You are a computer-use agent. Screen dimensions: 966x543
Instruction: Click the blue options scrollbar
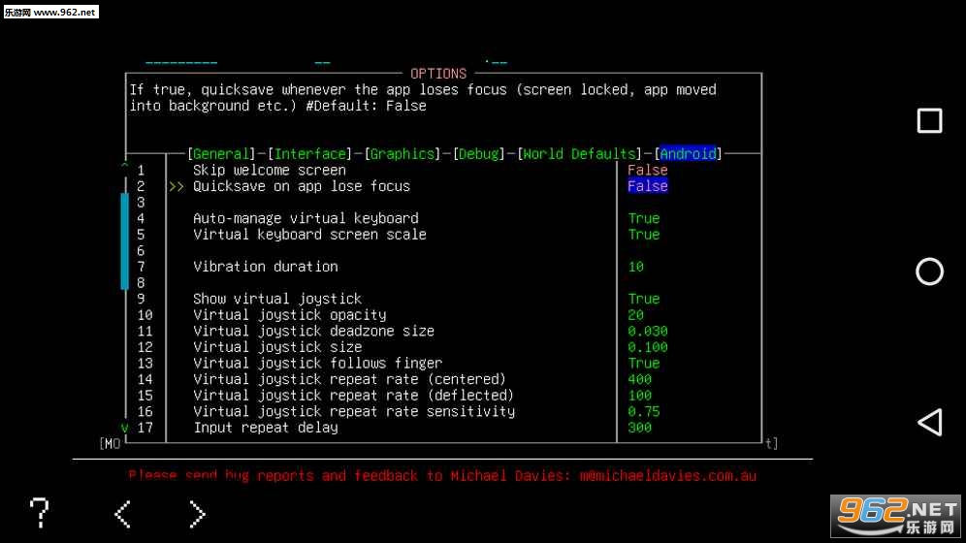(124, 240)
